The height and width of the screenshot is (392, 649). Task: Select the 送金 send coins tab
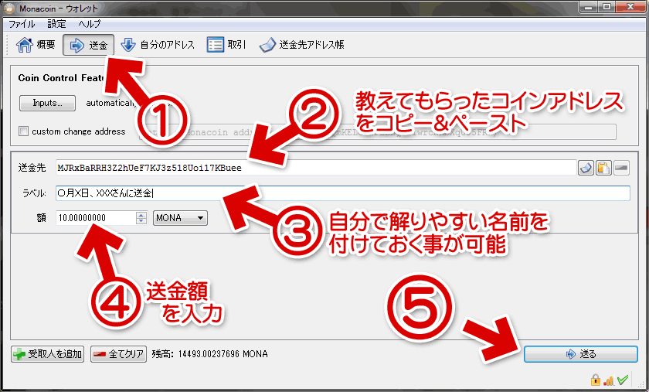coord(89,45)
